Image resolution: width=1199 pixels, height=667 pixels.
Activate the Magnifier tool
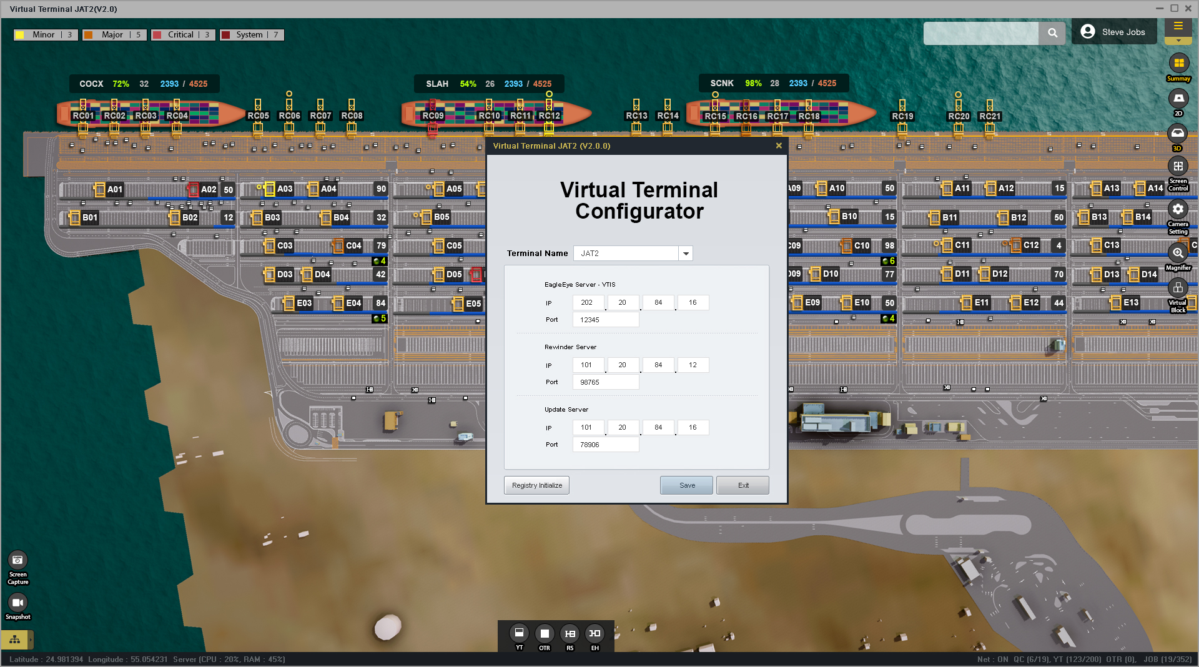[1178, 253]
